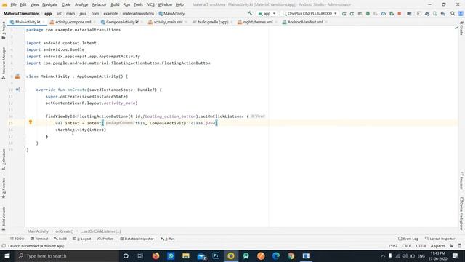Open Photoshop from the taskbar

[x=216, y=255]
